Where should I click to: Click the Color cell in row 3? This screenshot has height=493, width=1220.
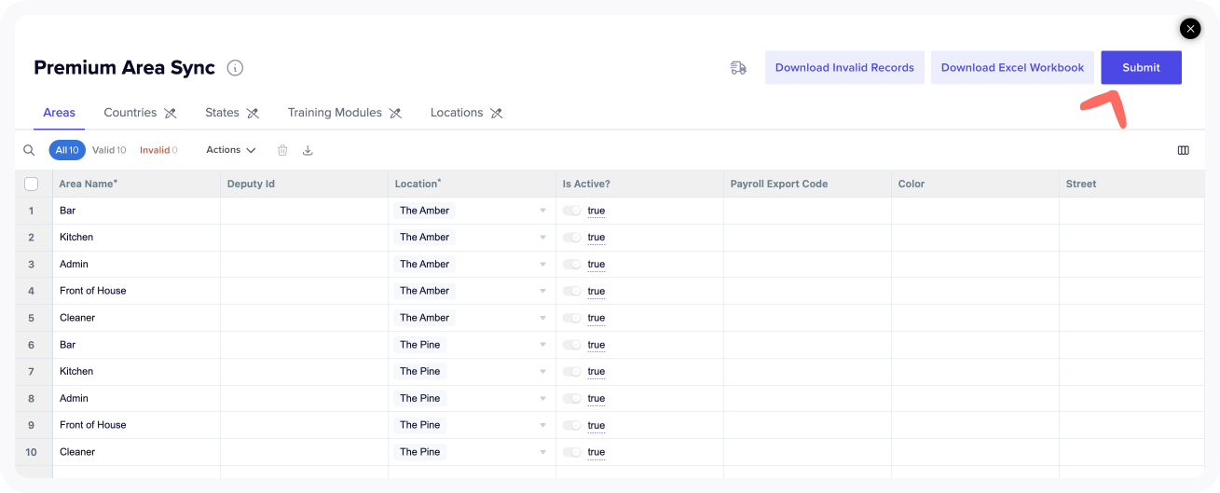click(974, 265)
